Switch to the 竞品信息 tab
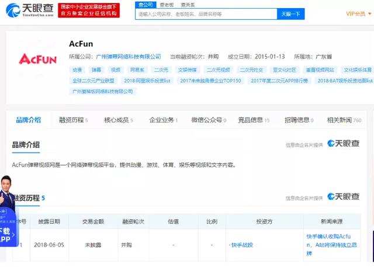This screenshot has height=267, width=374. coord(252,120)
